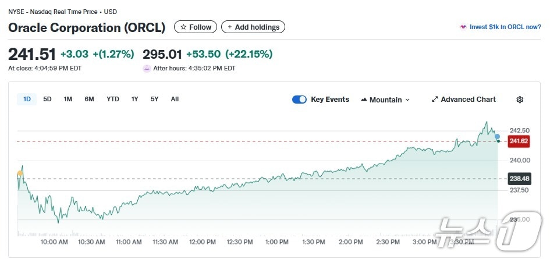550x259 pixels.
Task: Click the heart icon beside Invest link
Action: point(463,27)
